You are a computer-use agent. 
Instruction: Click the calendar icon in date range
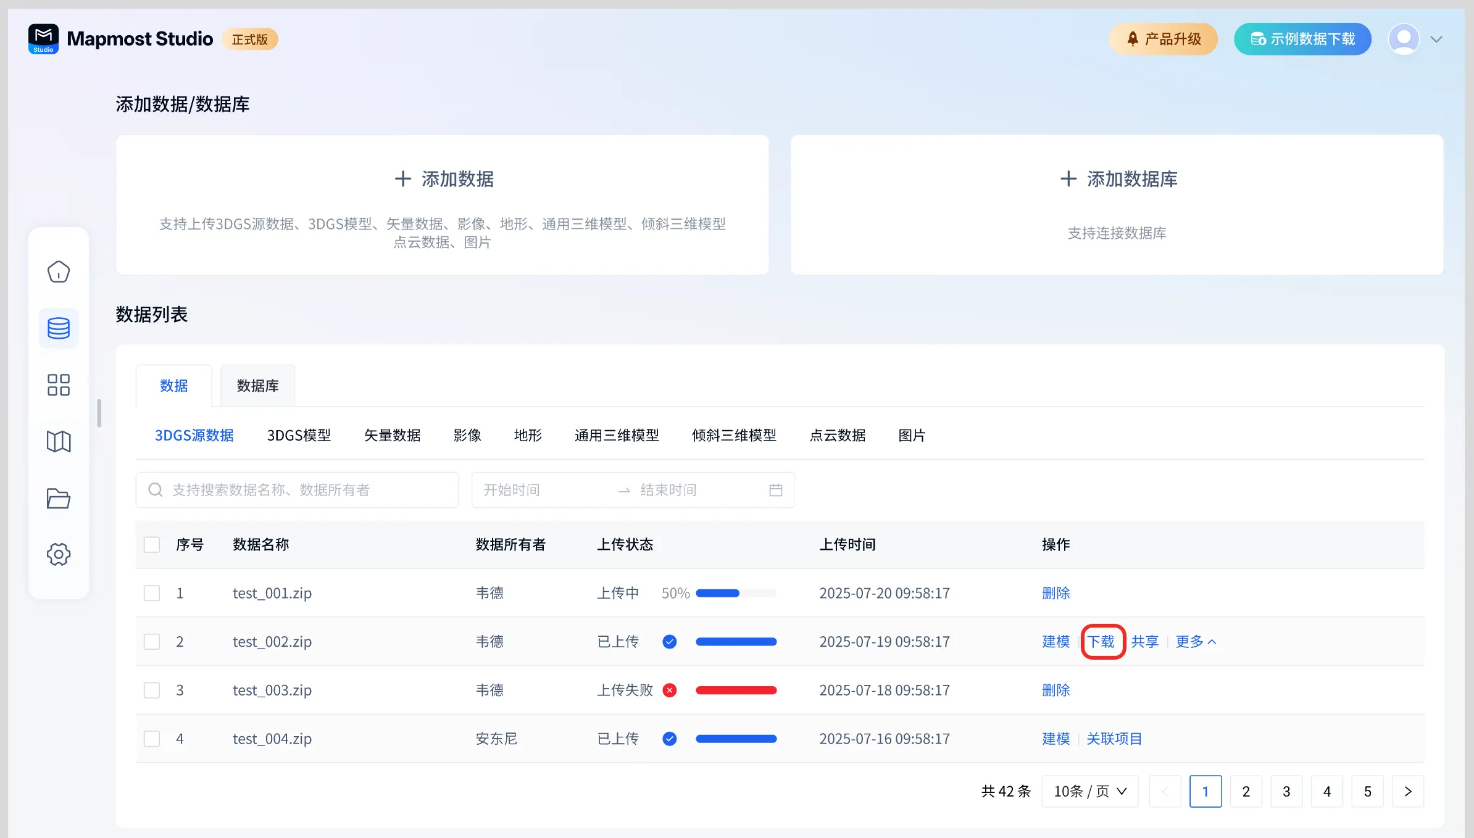coord(775,490)
